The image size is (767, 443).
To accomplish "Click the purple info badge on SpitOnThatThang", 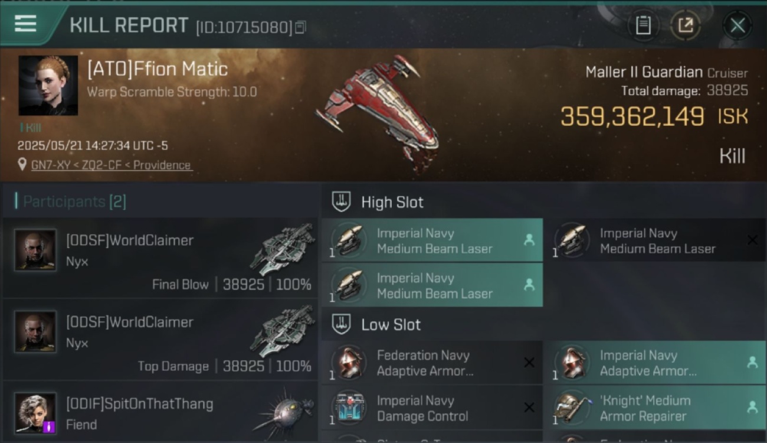I will click(49, 426).
